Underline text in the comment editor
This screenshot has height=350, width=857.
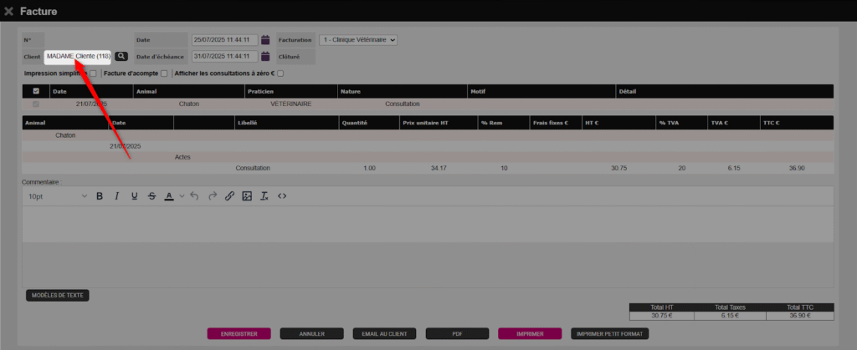134,196
